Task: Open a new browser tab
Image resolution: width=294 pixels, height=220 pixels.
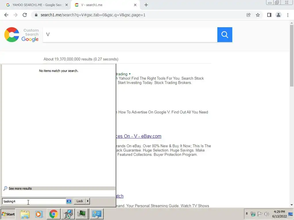Action: (x=146, y=5)
